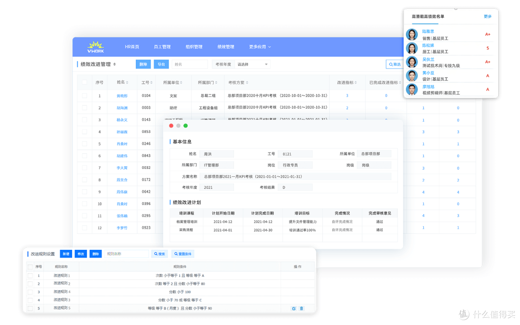The width and height of the screenshot is (520, 325).
Task: Sort by the 所属单位 column arrows
Action: point(181,83)
